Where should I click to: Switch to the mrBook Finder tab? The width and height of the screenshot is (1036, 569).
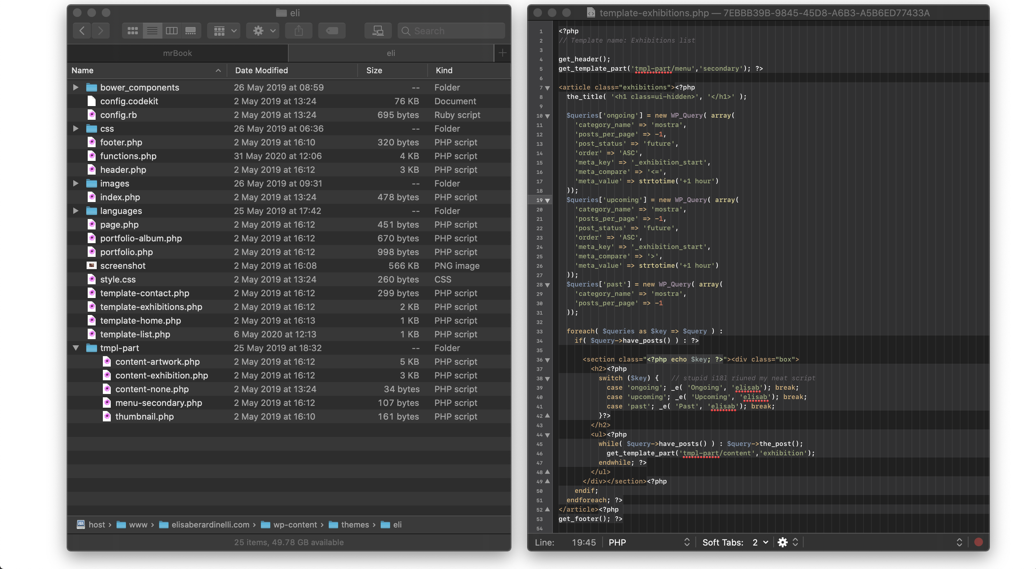coord(178,53)
